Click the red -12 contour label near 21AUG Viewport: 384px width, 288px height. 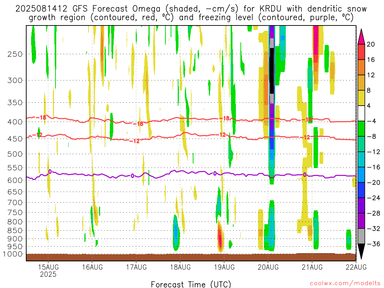pos(305,137)
